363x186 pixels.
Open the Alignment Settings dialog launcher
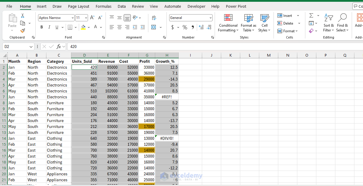coord(164,38)
